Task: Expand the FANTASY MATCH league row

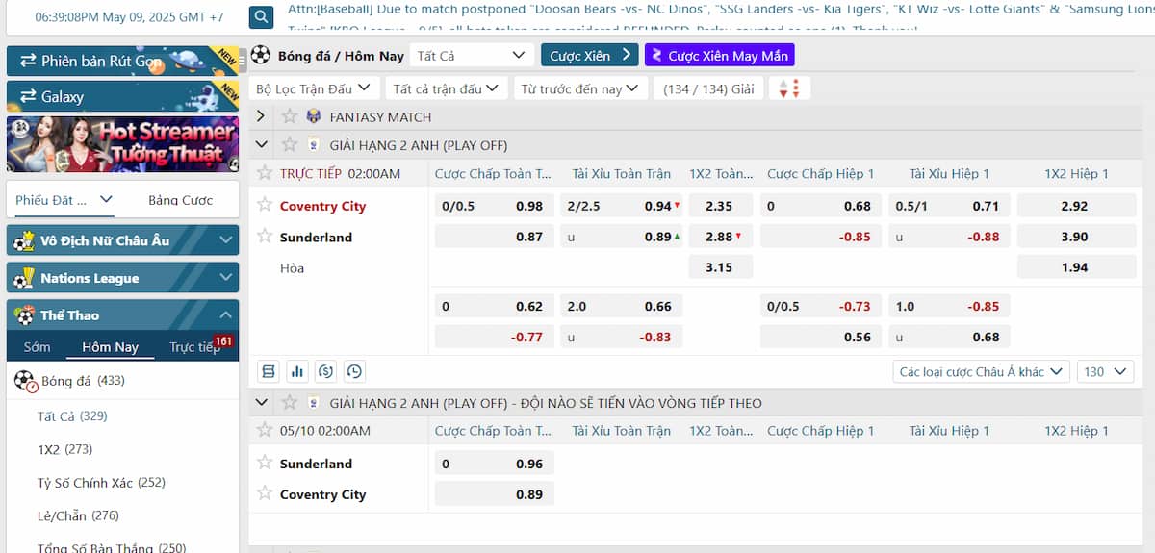Action: click(x=260, y=116)
